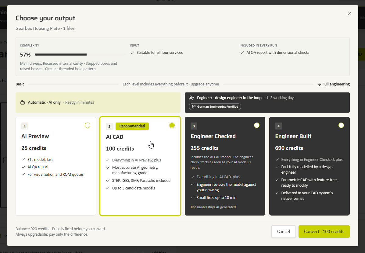Click The model stays AI-generated note
365x253 pixels.
[213, 207]
